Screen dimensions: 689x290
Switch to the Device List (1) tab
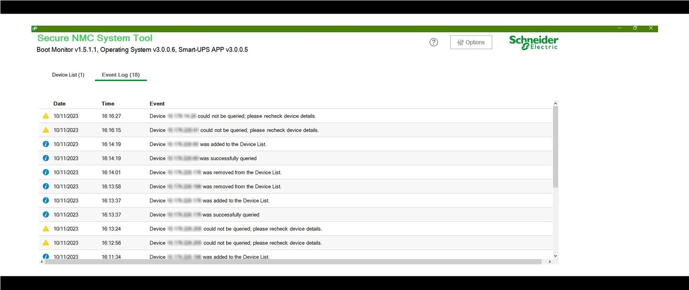point(68,75)
